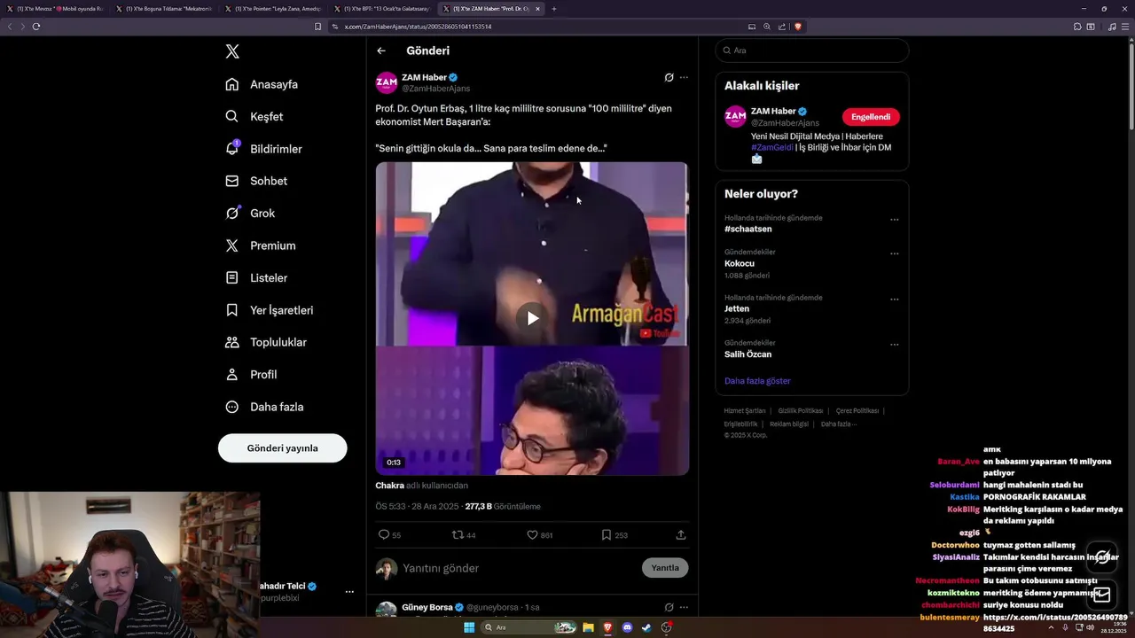
Task: Open Discord from taskbar
Action: click(x=628, y=627)
